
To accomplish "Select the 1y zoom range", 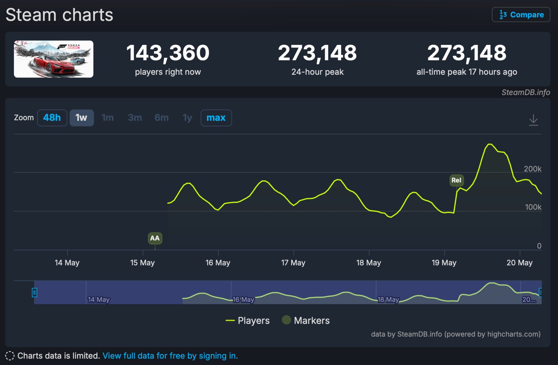I will click(187, 118).
